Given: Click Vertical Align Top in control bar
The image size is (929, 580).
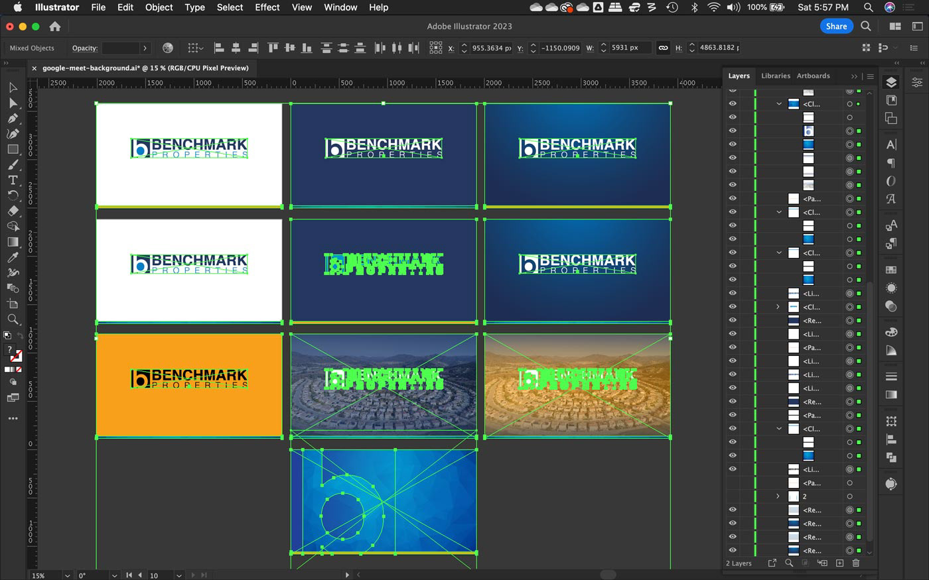Looking at the screenshot, I should coord(273,48).
